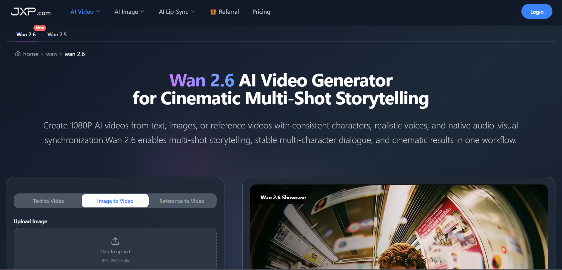Open the Pricing page
562x270 pixels.
[261, 12]
